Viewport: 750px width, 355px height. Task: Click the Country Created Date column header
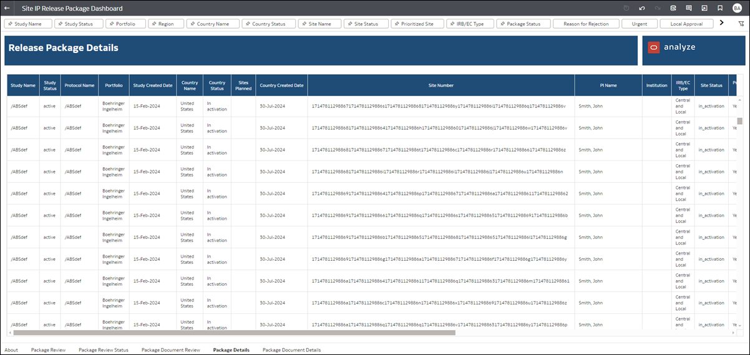point(281,85)
